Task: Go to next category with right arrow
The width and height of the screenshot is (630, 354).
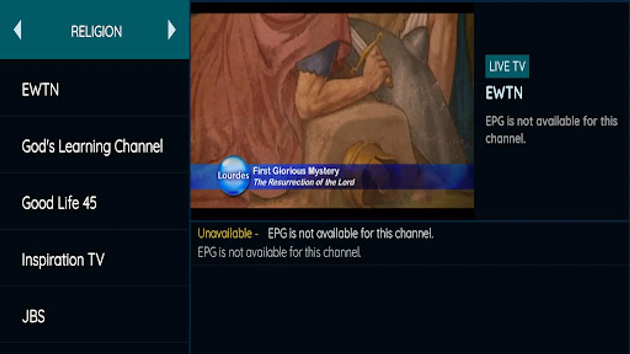Action: [x=171, y=30]
